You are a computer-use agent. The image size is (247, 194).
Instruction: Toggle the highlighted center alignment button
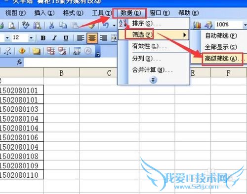pos(92,38)
